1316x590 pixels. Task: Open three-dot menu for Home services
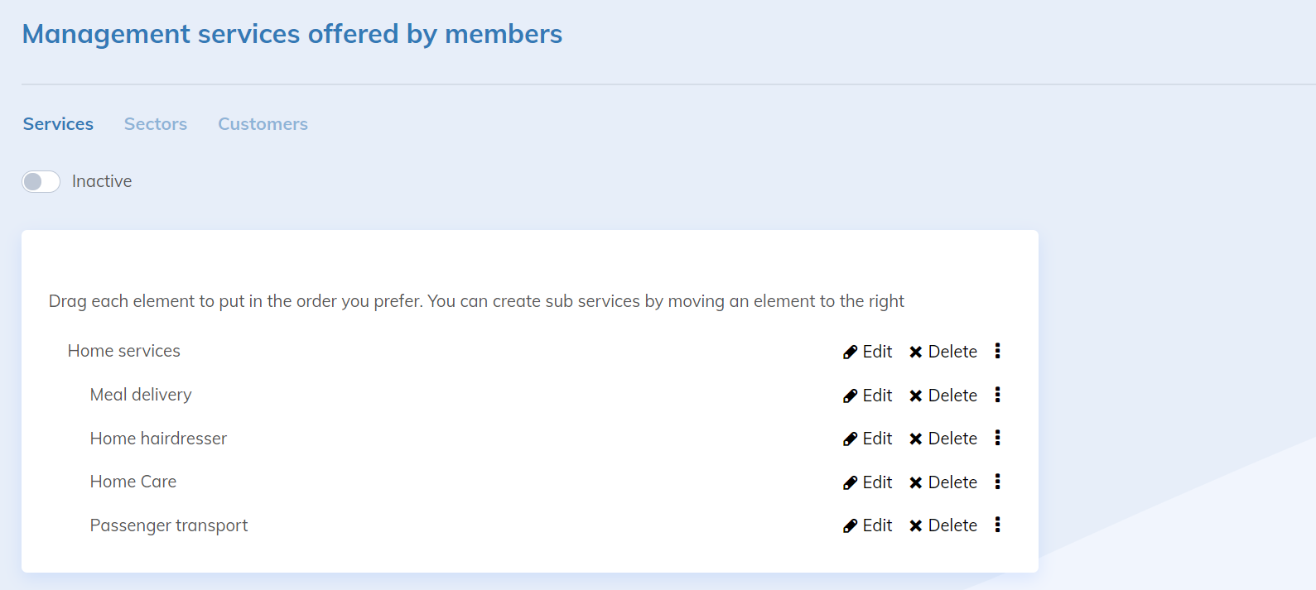point(997,351)
